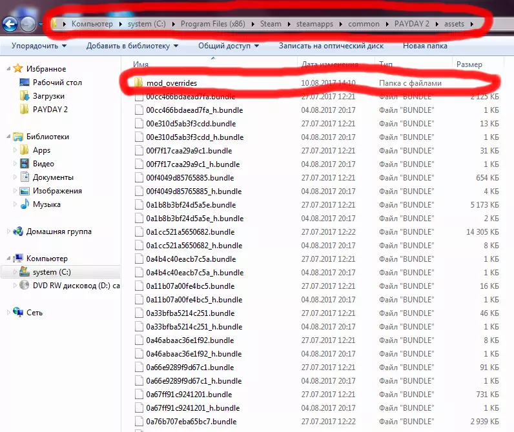Expand the Сеть tree triangle
The width and height of the screenshot is (514, 432).
[x=8, y=313]
